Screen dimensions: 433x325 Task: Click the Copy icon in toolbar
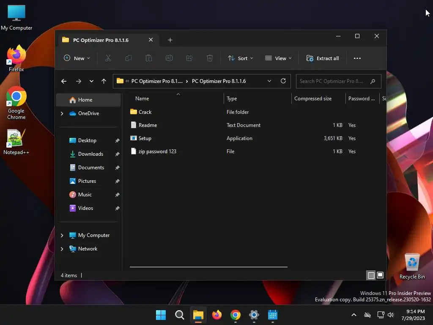click(129, 58)
